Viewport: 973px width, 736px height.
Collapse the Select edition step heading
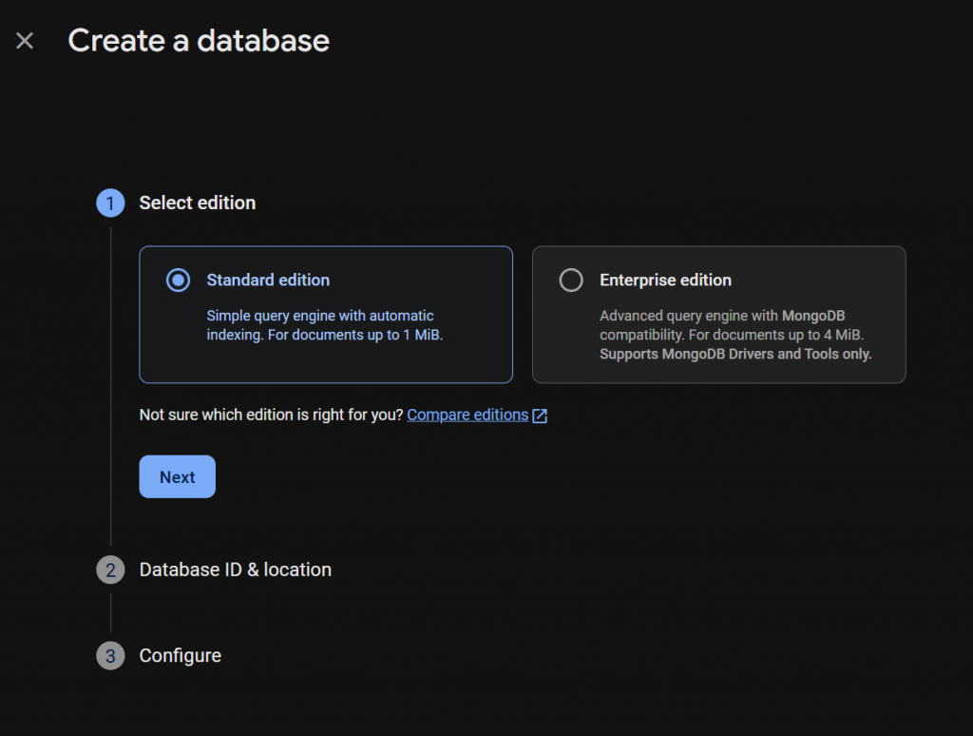pos(197,203)
